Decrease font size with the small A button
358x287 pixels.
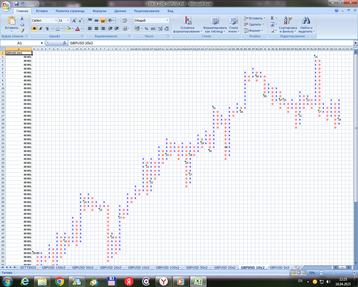point(80,21)
